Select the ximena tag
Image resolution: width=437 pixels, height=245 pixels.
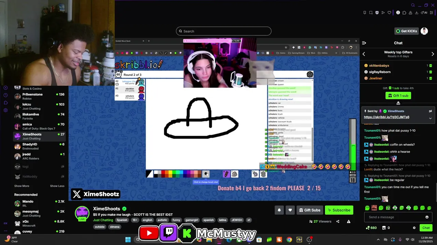[114, 227]
